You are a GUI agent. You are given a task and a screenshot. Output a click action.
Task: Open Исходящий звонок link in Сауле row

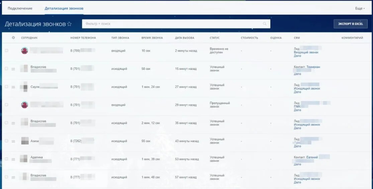[307, 89]
